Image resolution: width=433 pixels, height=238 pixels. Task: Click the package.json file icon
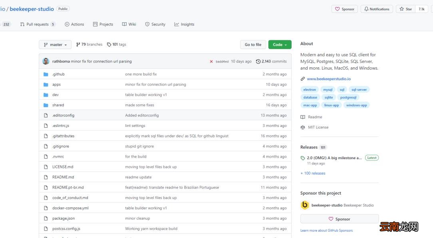tap(46, 218)
